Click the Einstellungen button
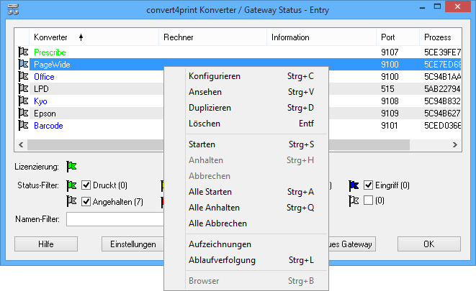 pos(133,244)
